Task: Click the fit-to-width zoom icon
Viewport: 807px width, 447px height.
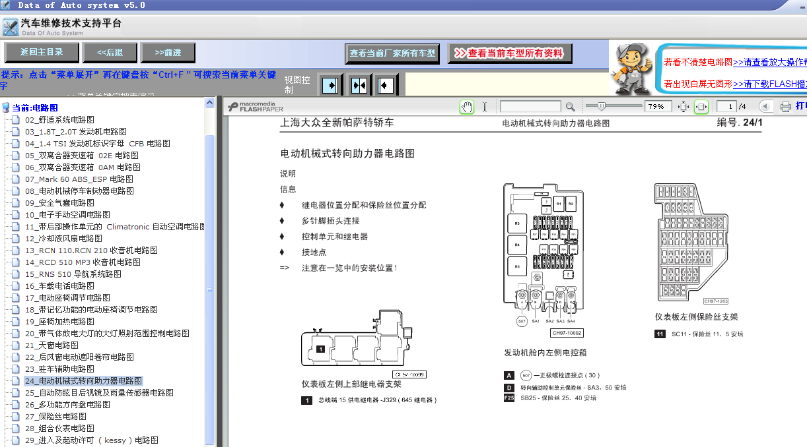Action: (x=701, y=107)
